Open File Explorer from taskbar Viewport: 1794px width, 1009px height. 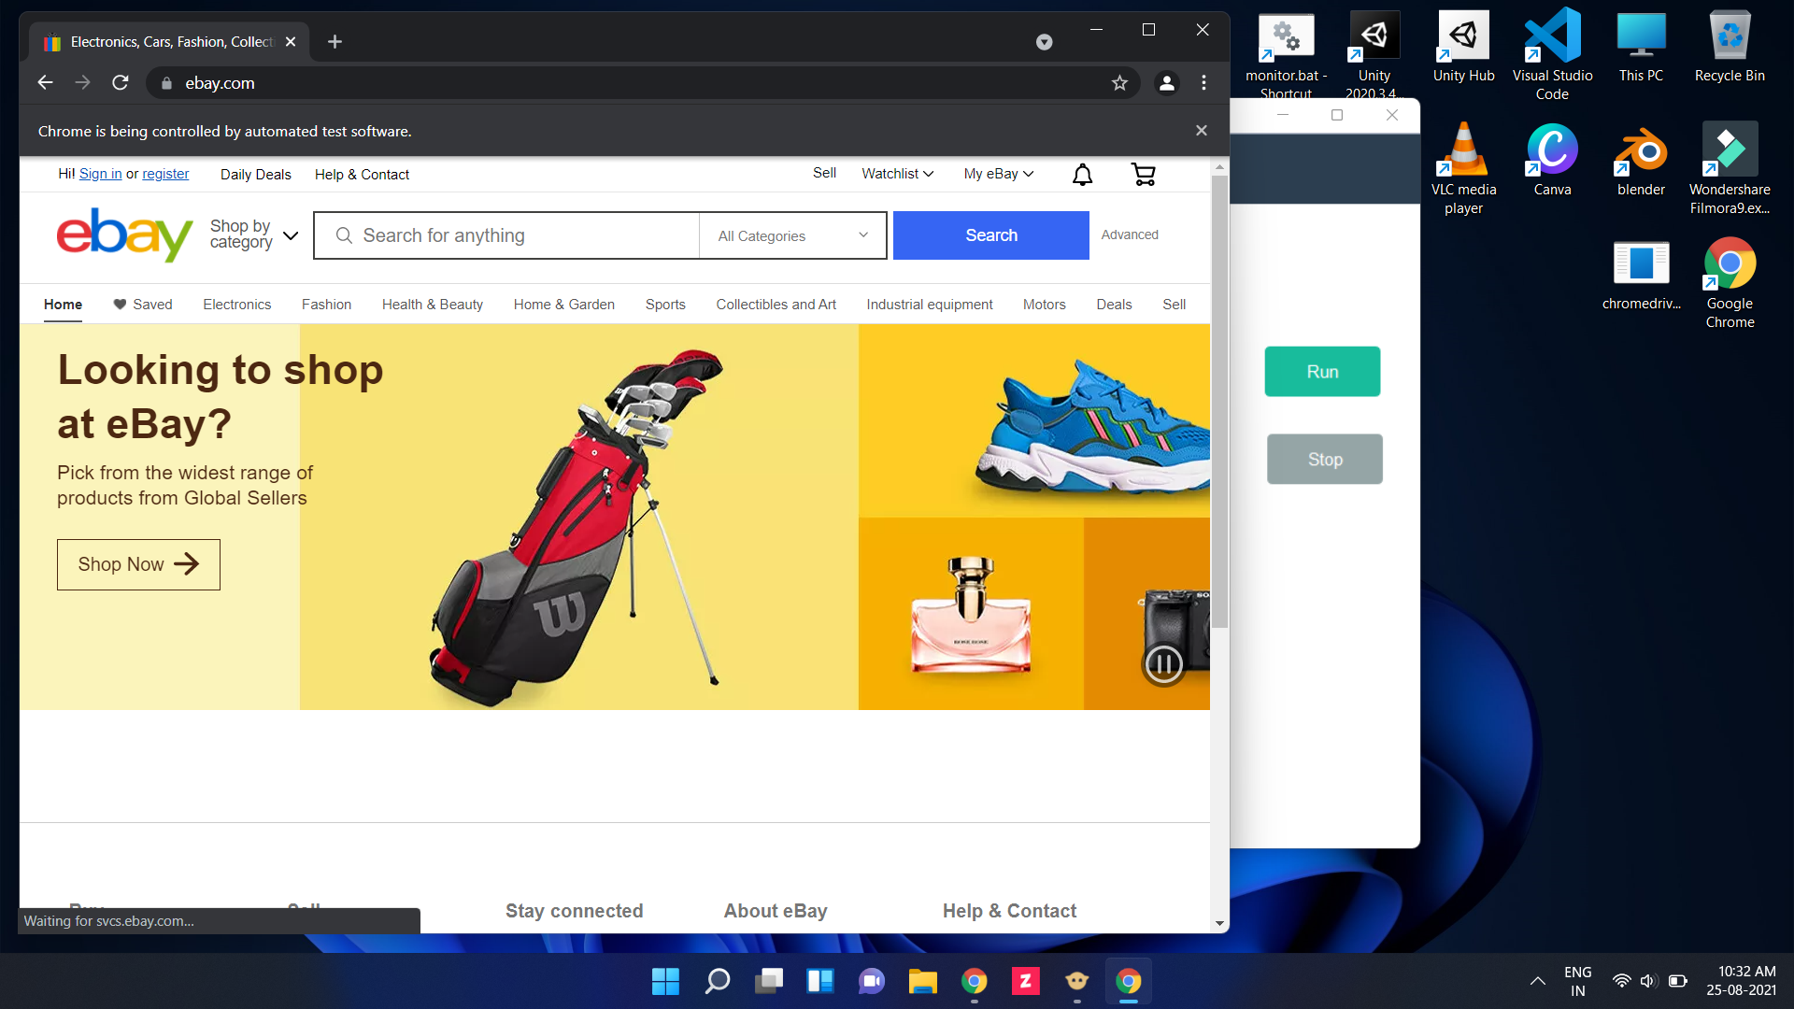(922, 981)
